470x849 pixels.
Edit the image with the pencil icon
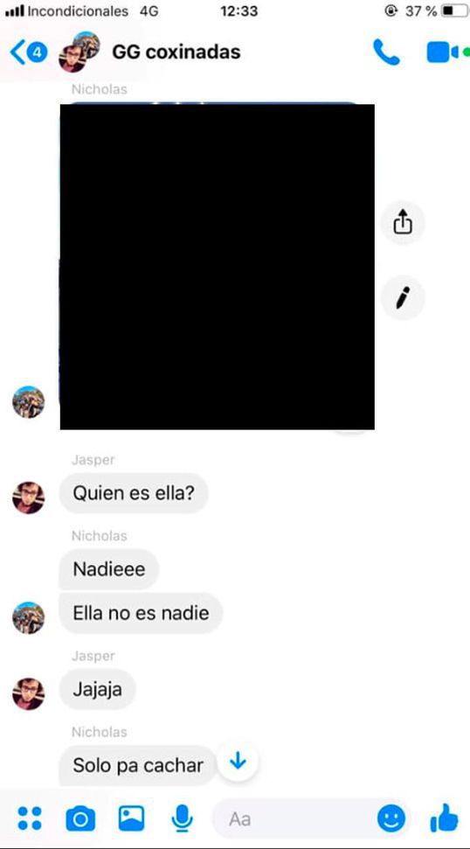403,298
